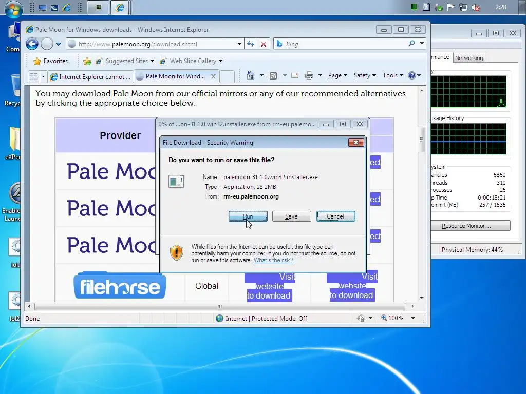Viewport: 526px width, 394px height.
Task: Open the Safety menu
Action: 365,75
